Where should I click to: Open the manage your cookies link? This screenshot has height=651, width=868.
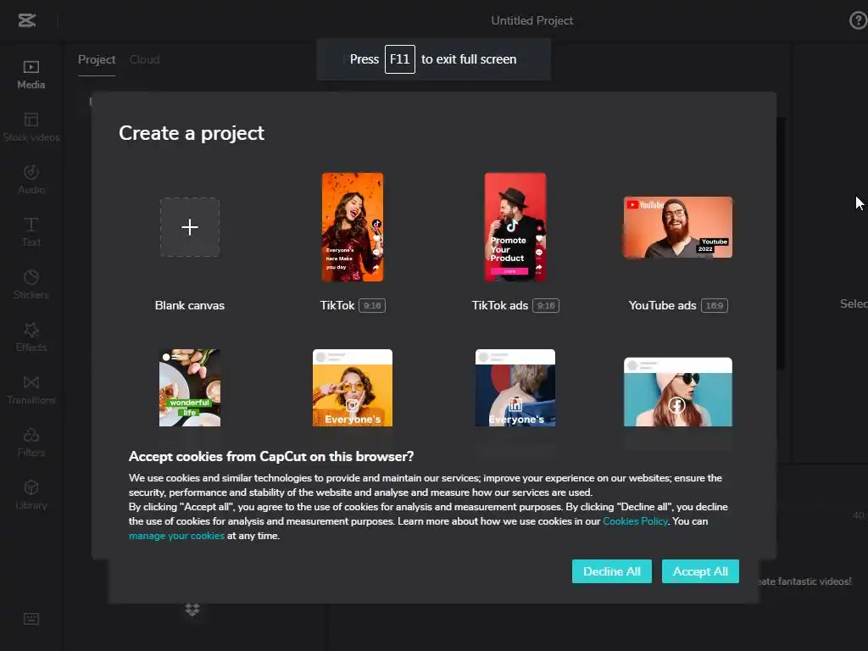tap(176, 536)
